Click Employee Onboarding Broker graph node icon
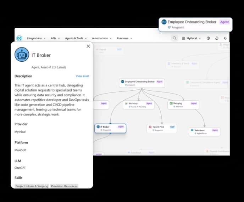Image resolution: width=244 pixels, height=202 pixels. tap(122, 82)
